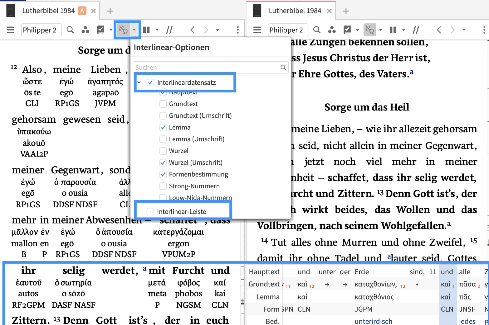Image resolution: width=489 pixels, height=325 pixels.
Task: Open the left panel kebab menu
Action: pos(238,30)
